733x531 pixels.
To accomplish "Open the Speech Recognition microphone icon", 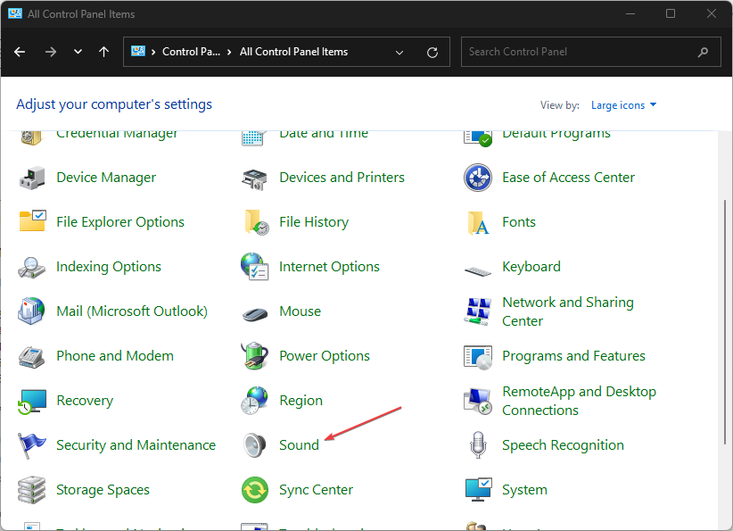I will tap(478, 445).
